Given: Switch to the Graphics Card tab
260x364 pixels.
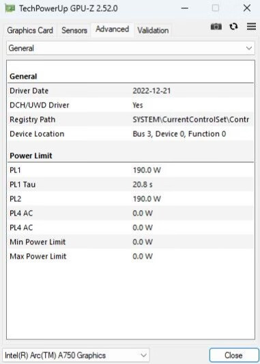Looking at the screenshot, I should 30,30.
